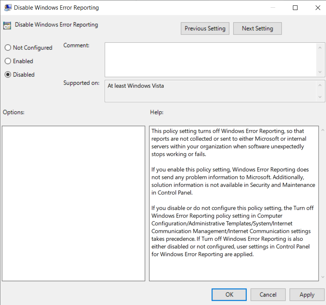Click the policy setting icon beside the heading

(7, 25)
